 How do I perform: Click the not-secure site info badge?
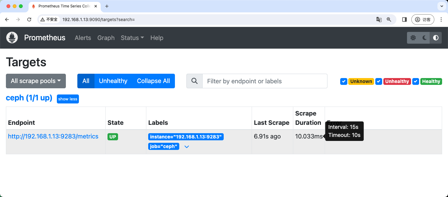tap(49, 20)
